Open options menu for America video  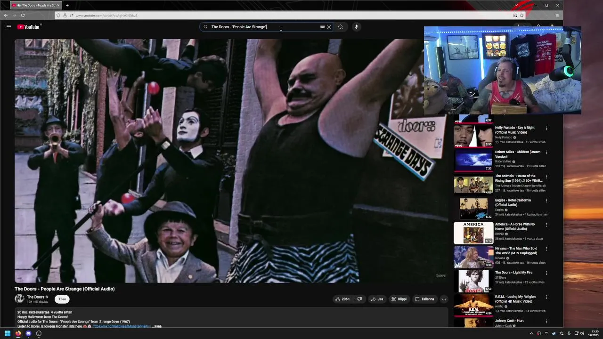(546, 225)
